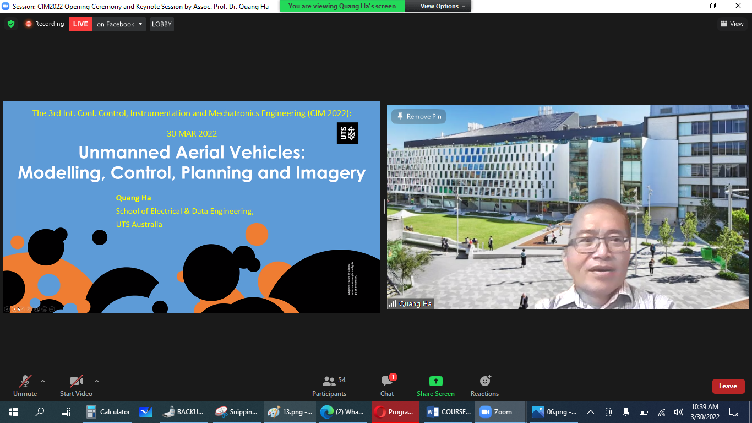Screen dimensions: 752x423
Task: Open the Reactions menu
Action: (484, 386)
